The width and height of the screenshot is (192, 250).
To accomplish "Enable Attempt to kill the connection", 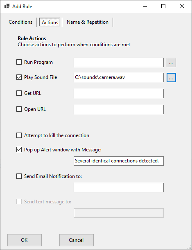I will [x=19, y=135].
